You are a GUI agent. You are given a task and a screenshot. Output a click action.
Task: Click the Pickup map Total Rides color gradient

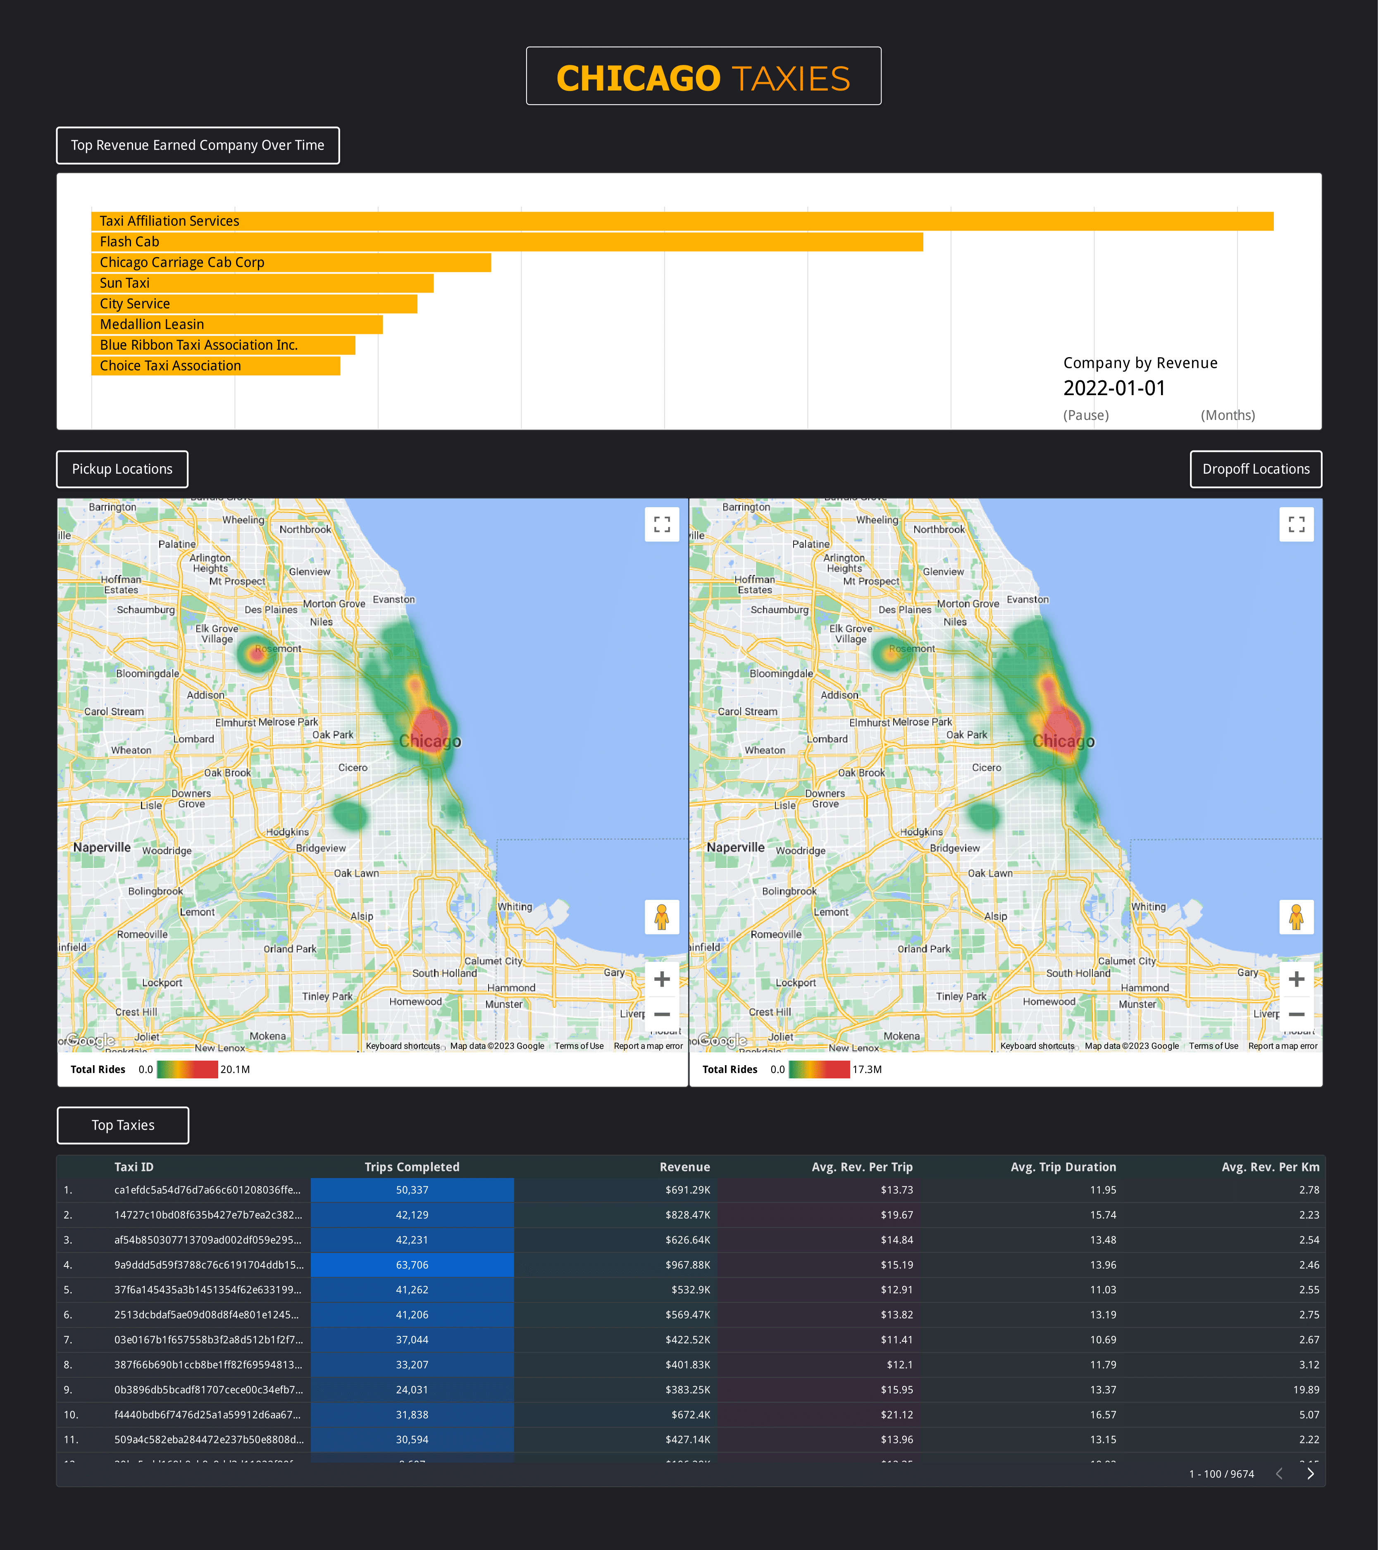186,1069
